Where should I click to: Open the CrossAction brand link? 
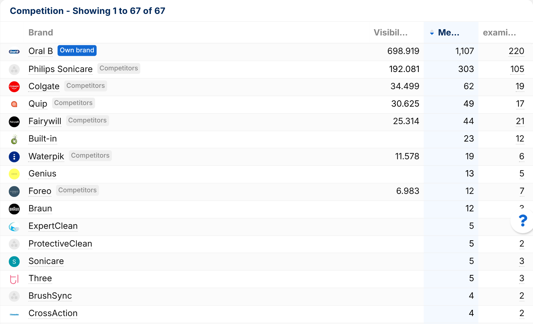point(53,313)
